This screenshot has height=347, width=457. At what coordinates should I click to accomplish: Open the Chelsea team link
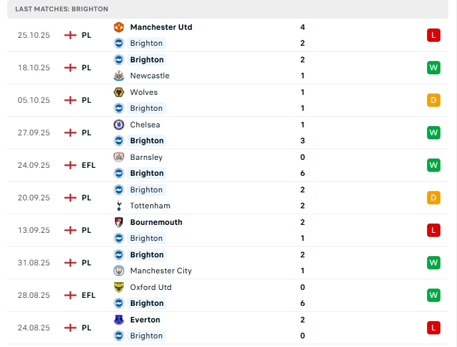coord(145,125)
